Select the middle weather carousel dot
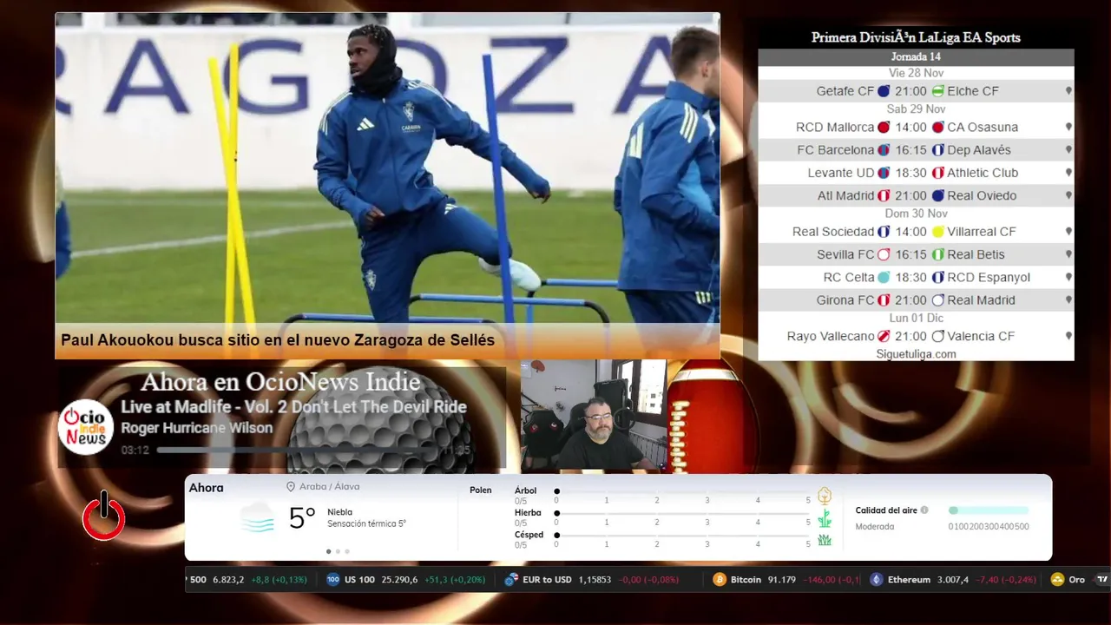The height and width of the screenshot is (625, 1111). 338,551
